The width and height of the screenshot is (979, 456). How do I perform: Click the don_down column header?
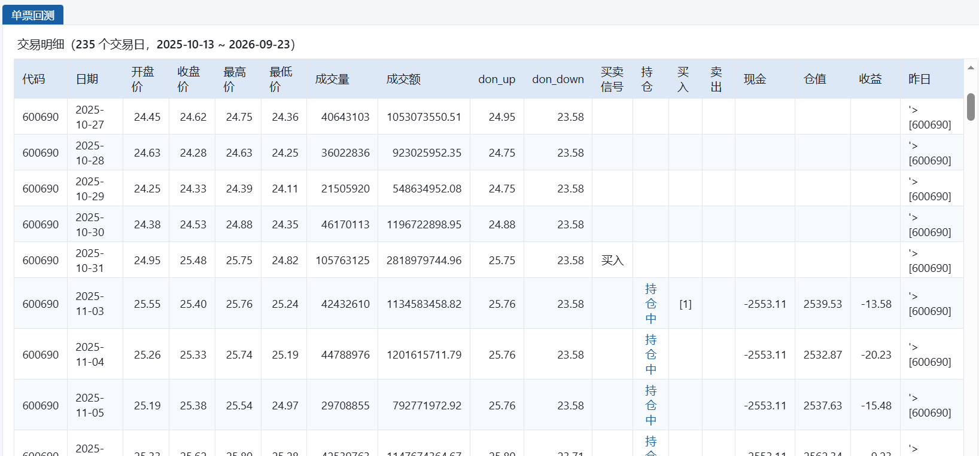tap(558, 79)
